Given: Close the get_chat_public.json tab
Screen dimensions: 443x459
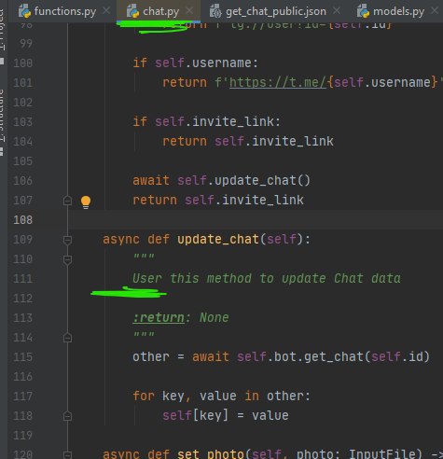Looking at the screenshot, I should pyautogui.click(x=337, y=10).
